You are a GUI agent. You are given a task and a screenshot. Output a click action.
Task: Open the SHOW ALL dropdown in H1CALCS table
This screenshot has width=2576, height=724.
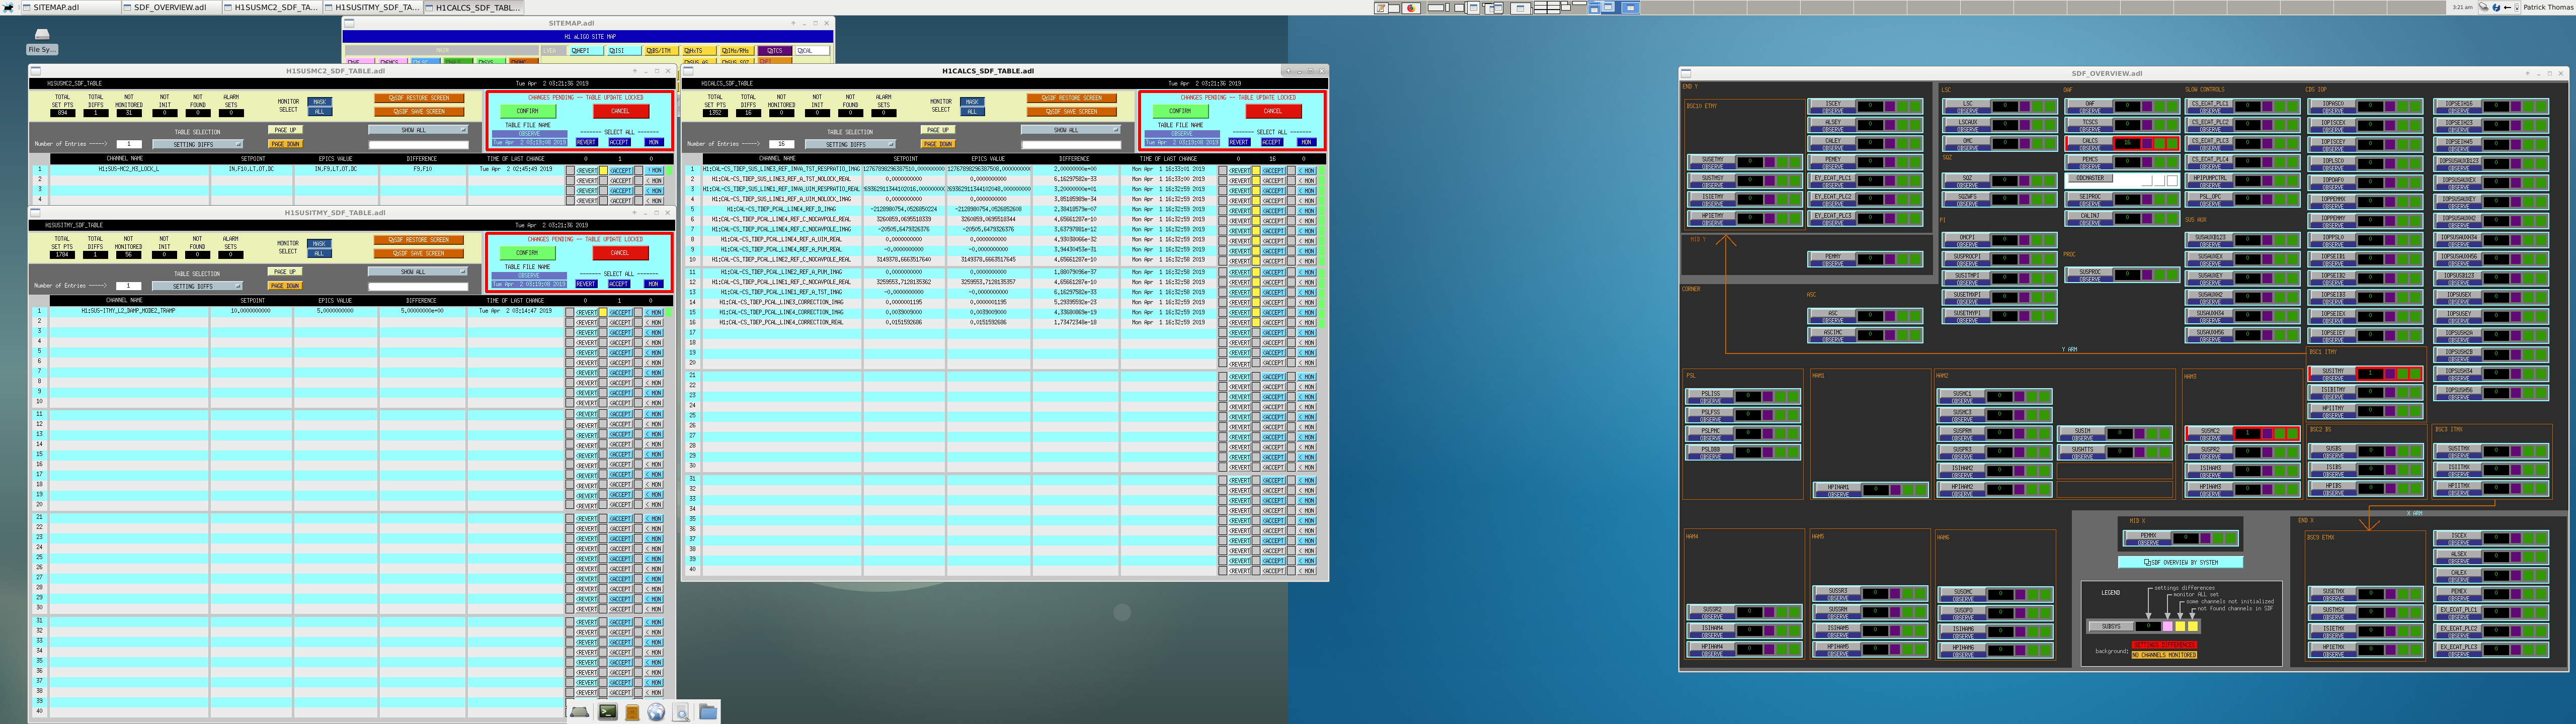coord(1070,130)
